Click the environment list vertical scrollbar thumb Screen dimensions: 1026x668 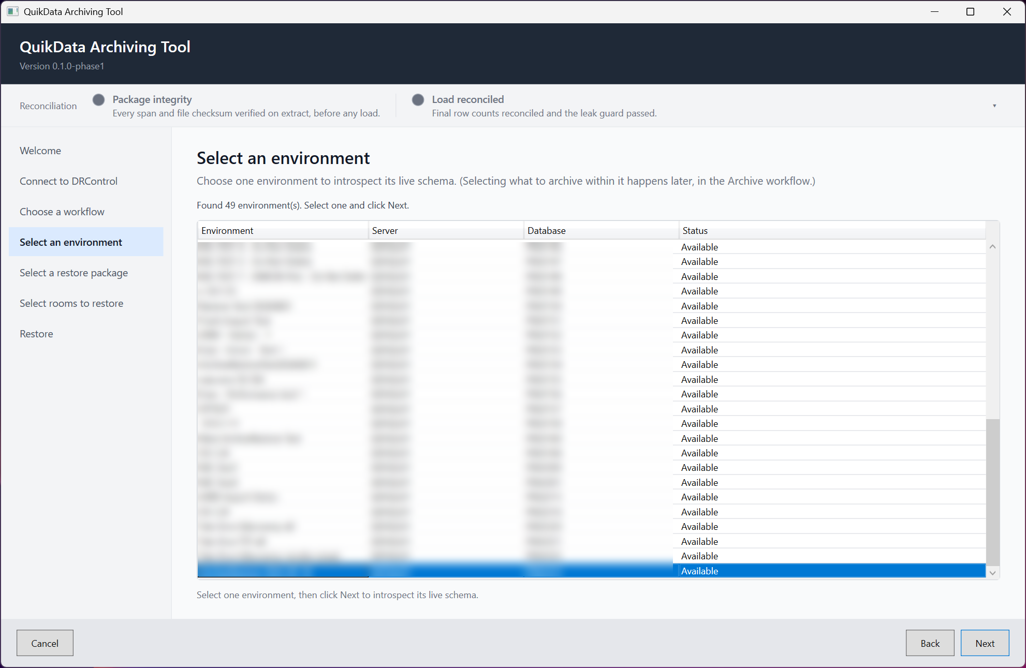click(992, 492)
